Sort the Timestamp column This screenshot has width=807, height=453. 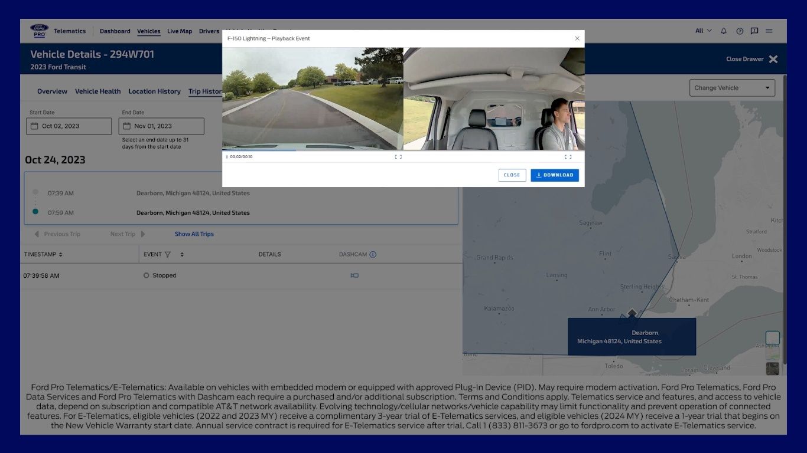(60, 255)
